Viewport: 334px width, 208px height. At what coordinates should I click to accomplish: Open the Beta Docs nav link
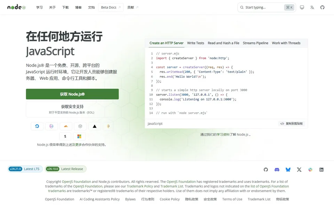click(x=111, y=7)
